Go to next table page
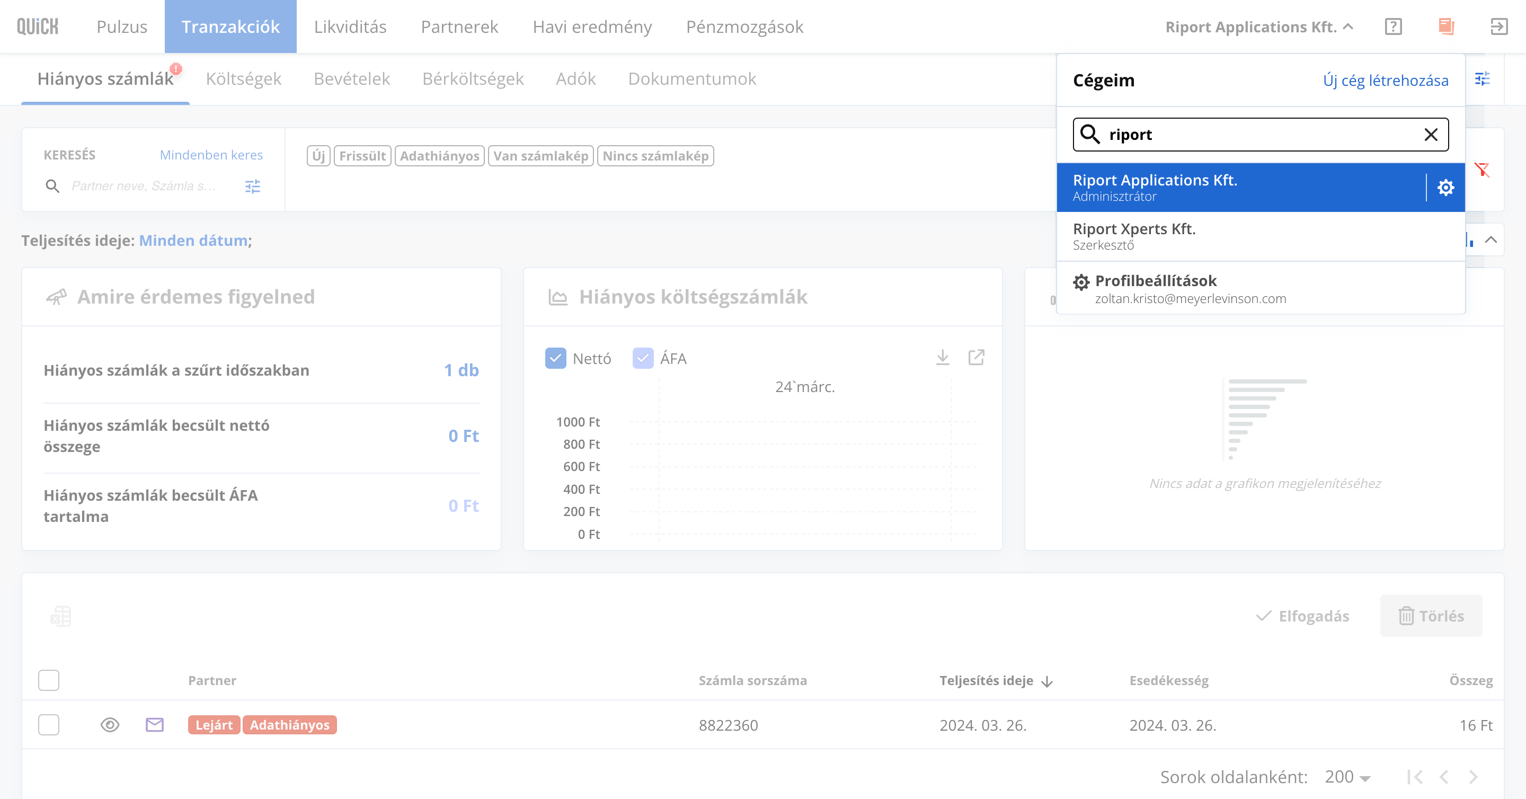Viewport: 1526px width, 799px height. [1473, 777]
